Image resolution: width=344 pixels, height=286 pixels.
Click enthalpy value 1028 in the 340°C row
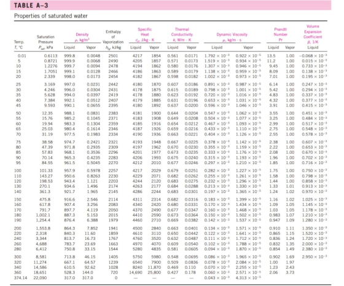(x=113, y=268)
